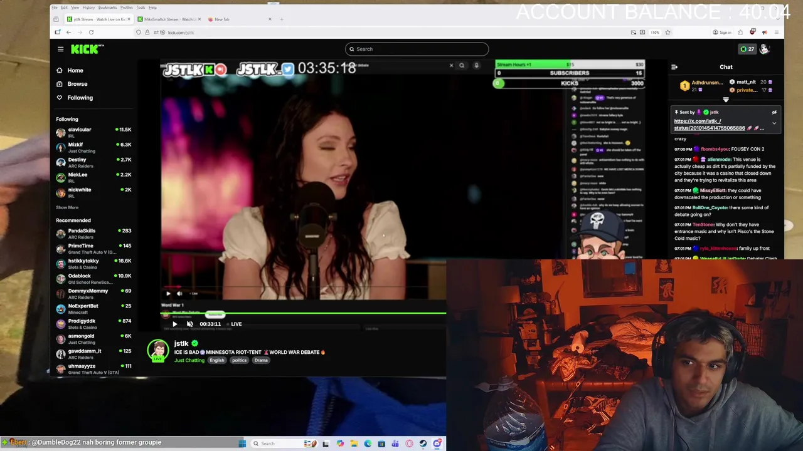Hide the pinned message in chat
This screenshot has height=451, width=803.
click(774, 112)
